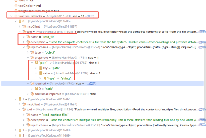Expand element 2 SyncMcpToolCallback@11688
Viewport: 206px width, 138px height.
pyautogui.click(x=16, y=130)
